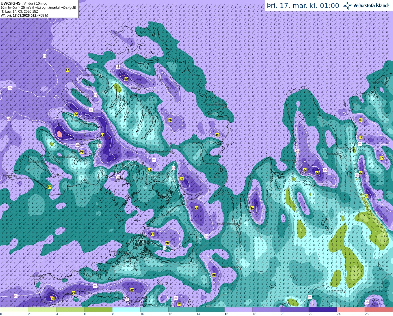Click the Patreksfjörður station label
Viewport: 393px width, 316px height.
coord(36,161)
